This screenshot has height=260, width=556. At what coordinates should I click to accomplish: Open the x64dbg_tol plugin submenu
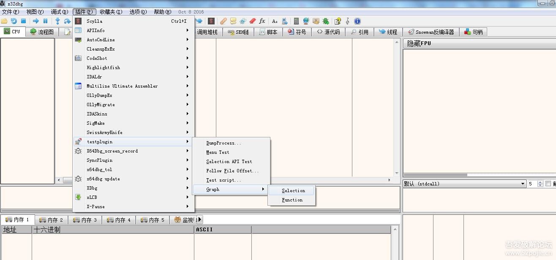point(134,169)
